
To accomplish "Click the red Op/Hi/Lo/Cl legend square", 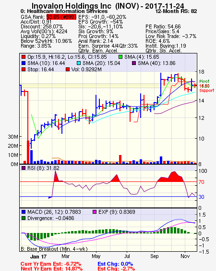I will pos(24,57).
